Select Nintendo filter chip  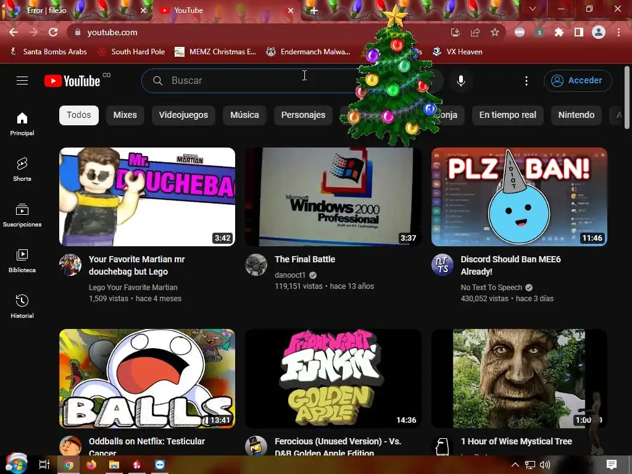pyautogui.click(x=576, y=115)
